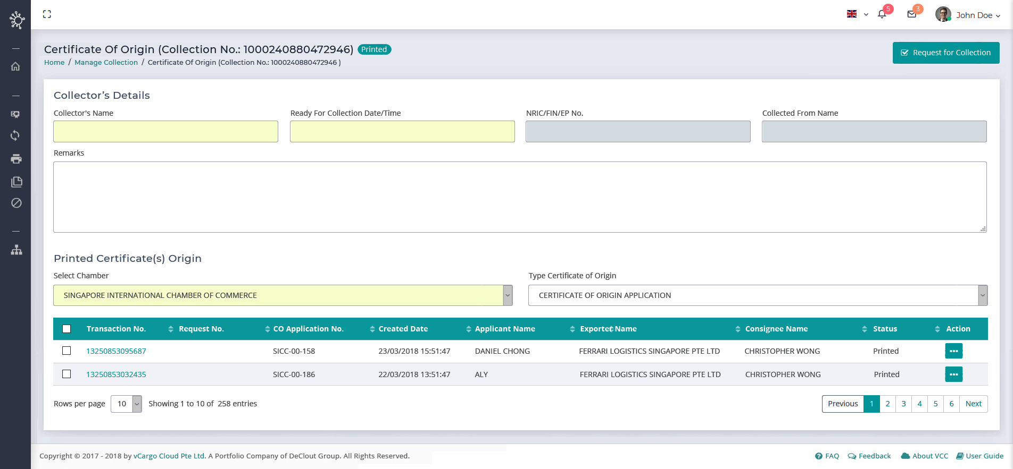The height and width of the screenshot is (469, 1013).
Task: Open the printer icon in sidebar
Action: click(x=16, y=159)
